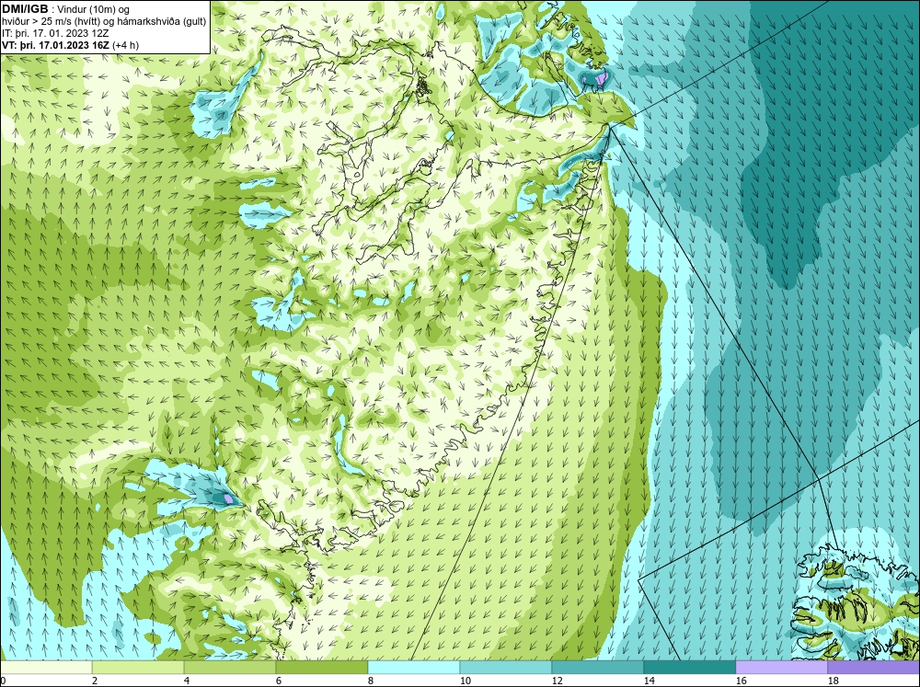This screenshot has height=687, width=920.
Task: Click the legend tick label 18
Action: [834, 681]
